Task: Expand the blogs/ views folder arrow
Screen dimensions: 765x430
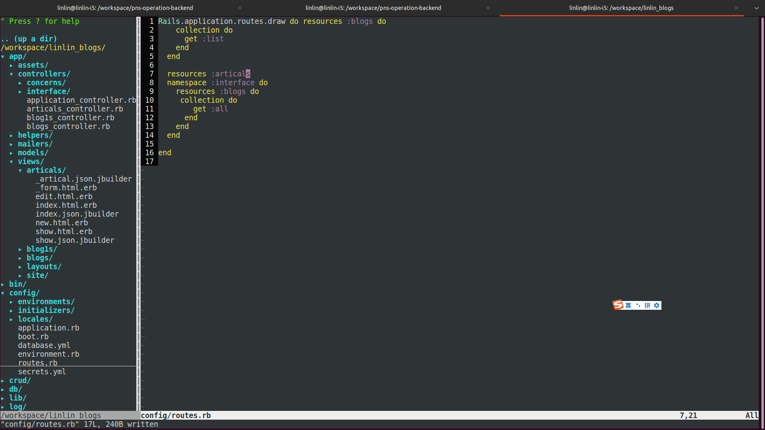Action: pyautogui.click(x=20, y=258)
